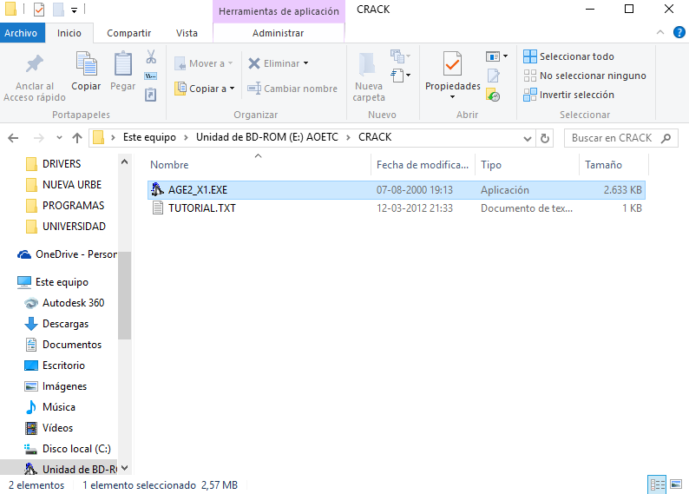Image resolution: width=689 pixels, height=494 pixels.
Task: Click the refresh icon next to address bar
Action: pyautogui.click(x=545, y=138)
